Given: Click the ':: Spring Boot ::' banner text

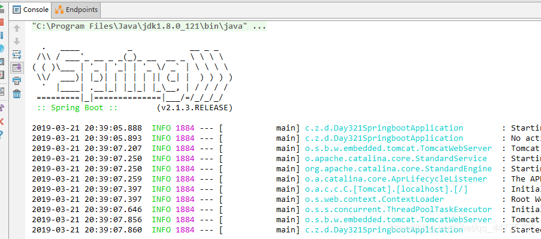Looking at the screenshot, I should 77,108.
